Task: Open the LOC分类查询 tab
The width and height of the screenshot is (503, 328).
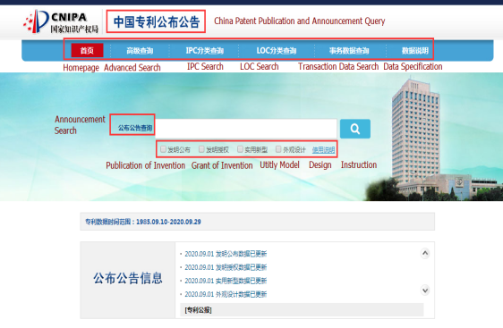Action: tap(277, 51)
